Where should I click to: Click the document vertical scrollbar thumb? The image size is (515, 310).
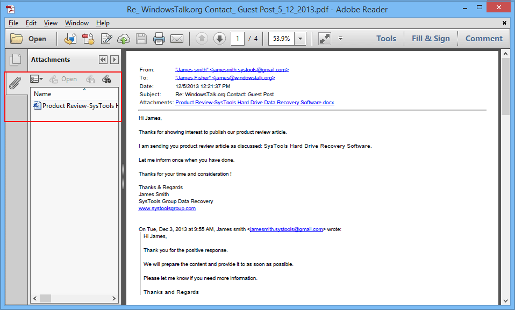tap(505, 86)
